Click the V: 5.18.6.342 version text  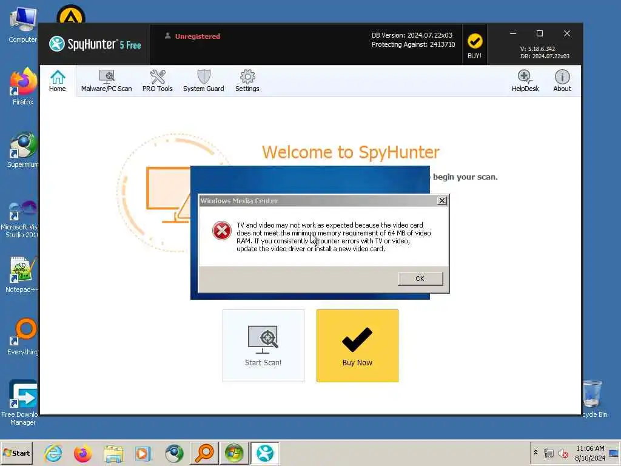point(537,49)
